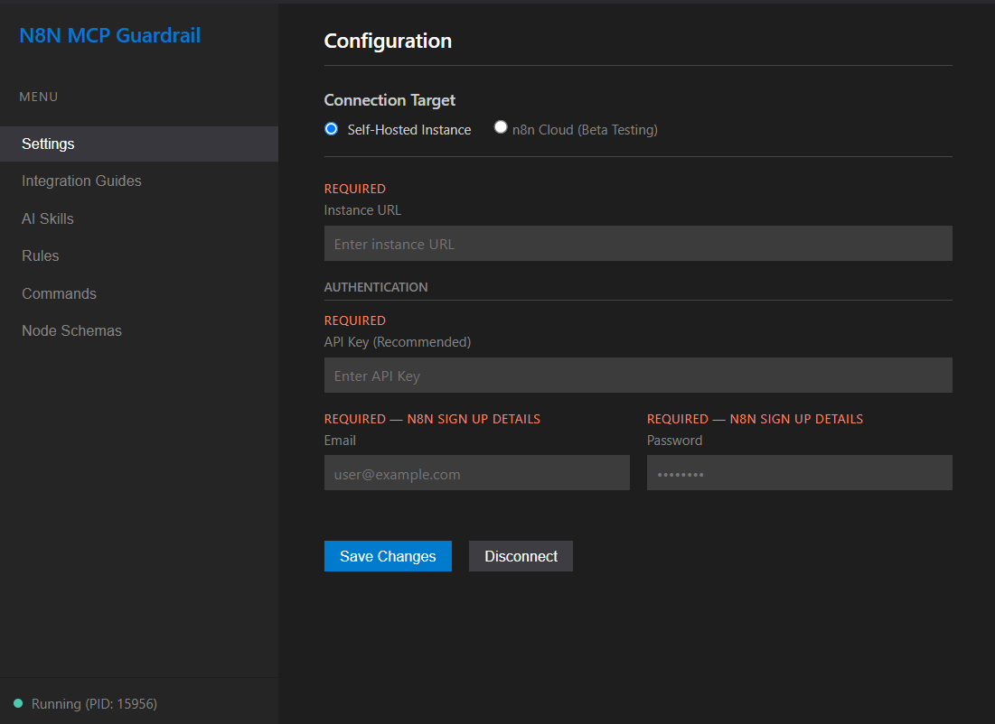995x724 pixels.
Task: Open the Settings menu item
Action: pyautogui.click(x=47, y=144)
